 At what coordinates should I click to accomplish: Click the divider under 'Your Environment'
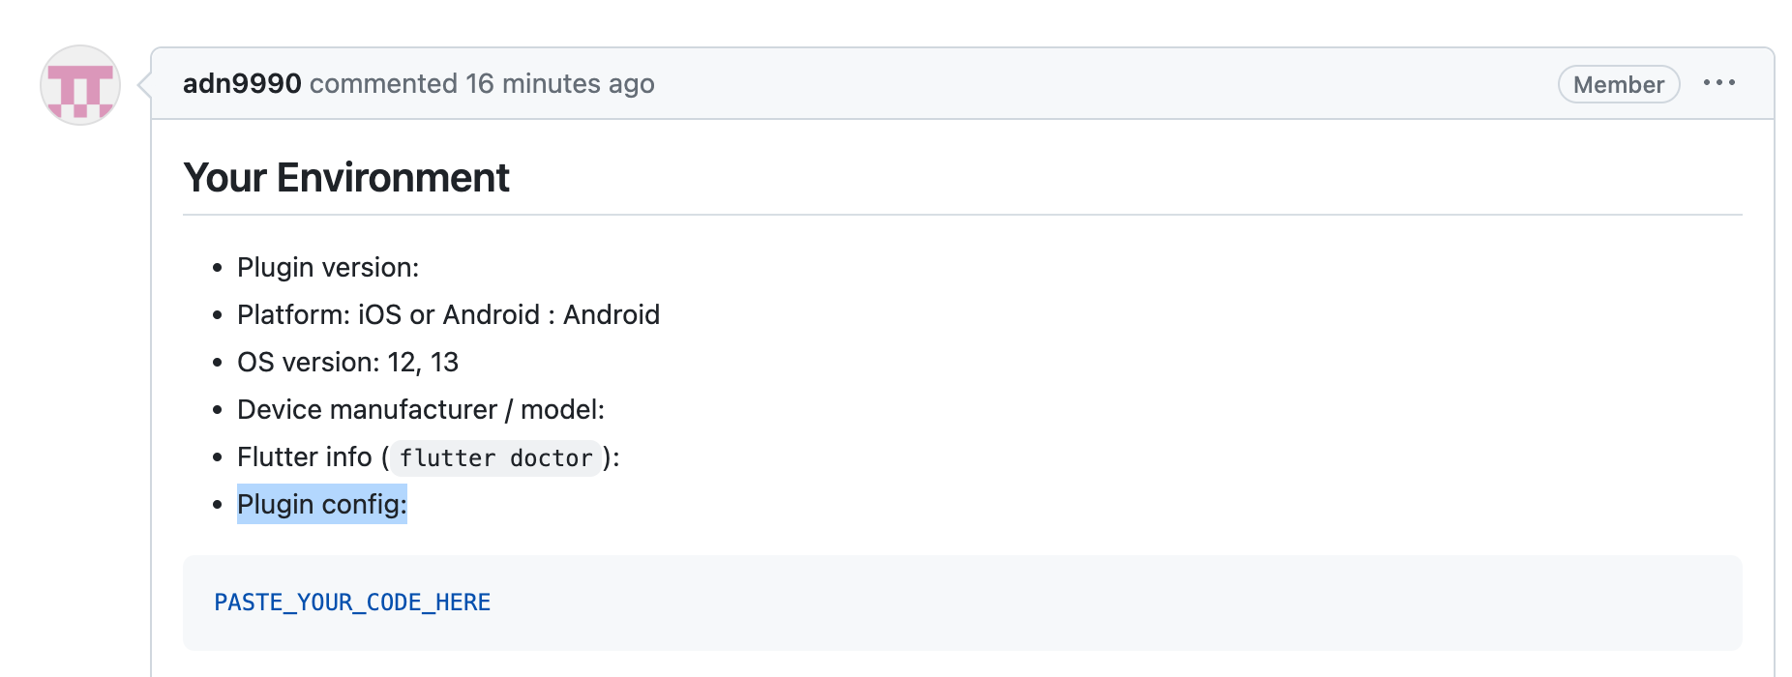coord(871,212)
